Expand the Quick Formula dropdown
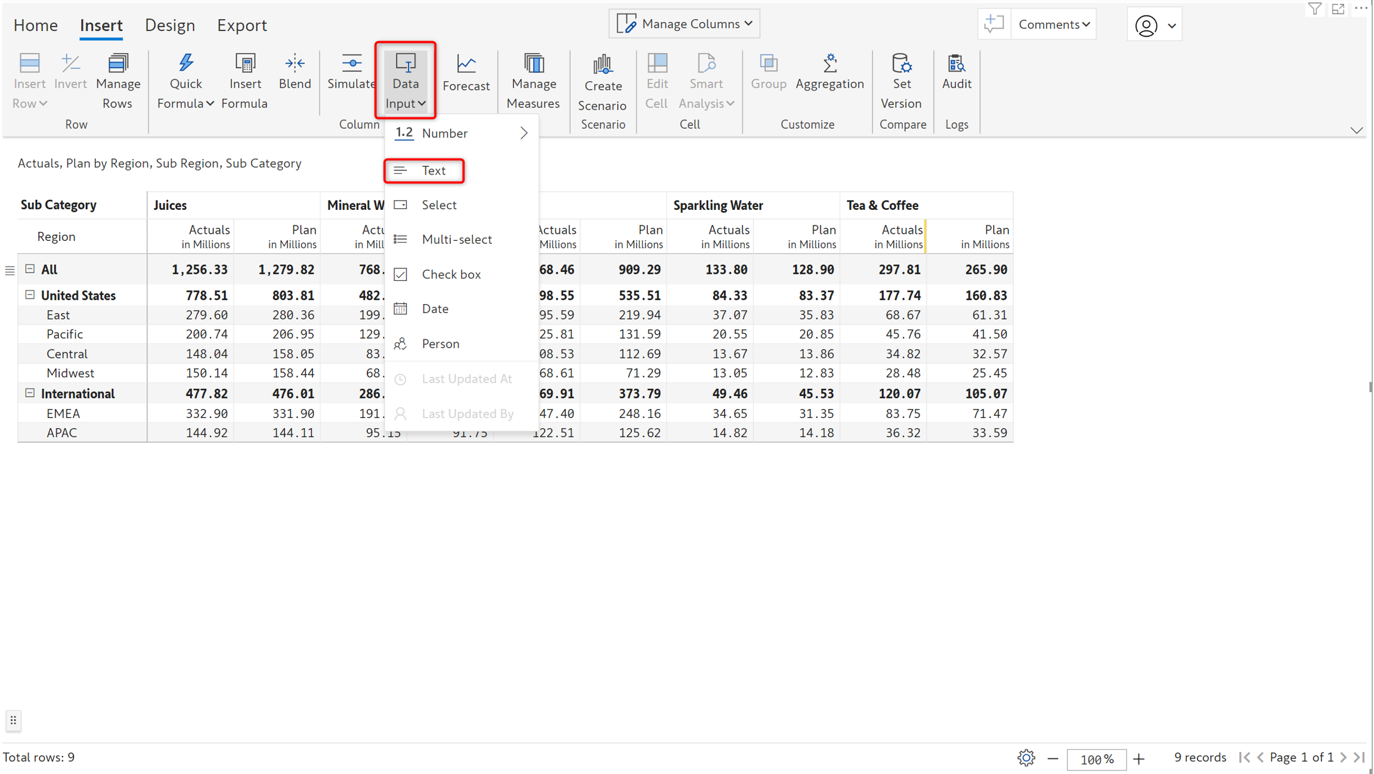Image resolution: width=1374 pixels, height=774 pixels. [210, 104]
